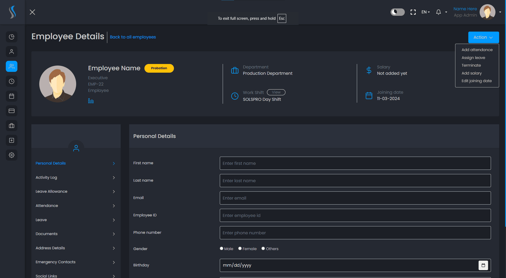Open the dashboard pie chart sidebar icon
This screenshot has width=506, height=278.
pyautogui.click(x=12, y=37)
